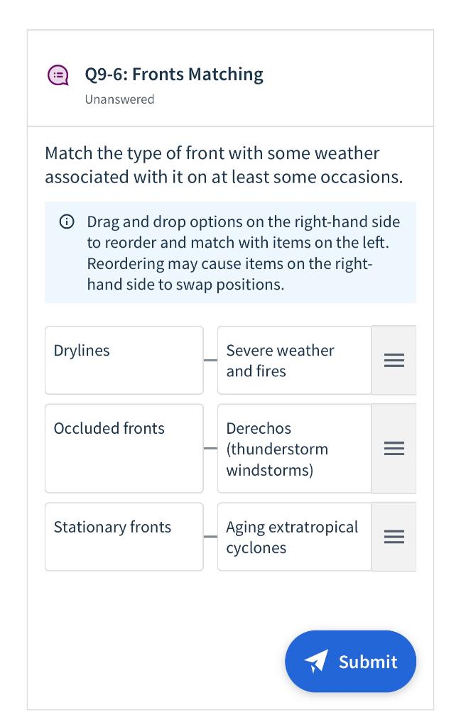The height and width of the screenshot is (727, 461).
Task: Select the Occluded fronts item box
Action: [x=124, y=448]
